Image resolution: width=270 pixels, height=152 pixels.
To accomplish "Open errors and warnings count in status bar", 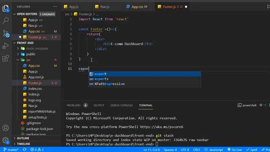I will pos(37,149).
